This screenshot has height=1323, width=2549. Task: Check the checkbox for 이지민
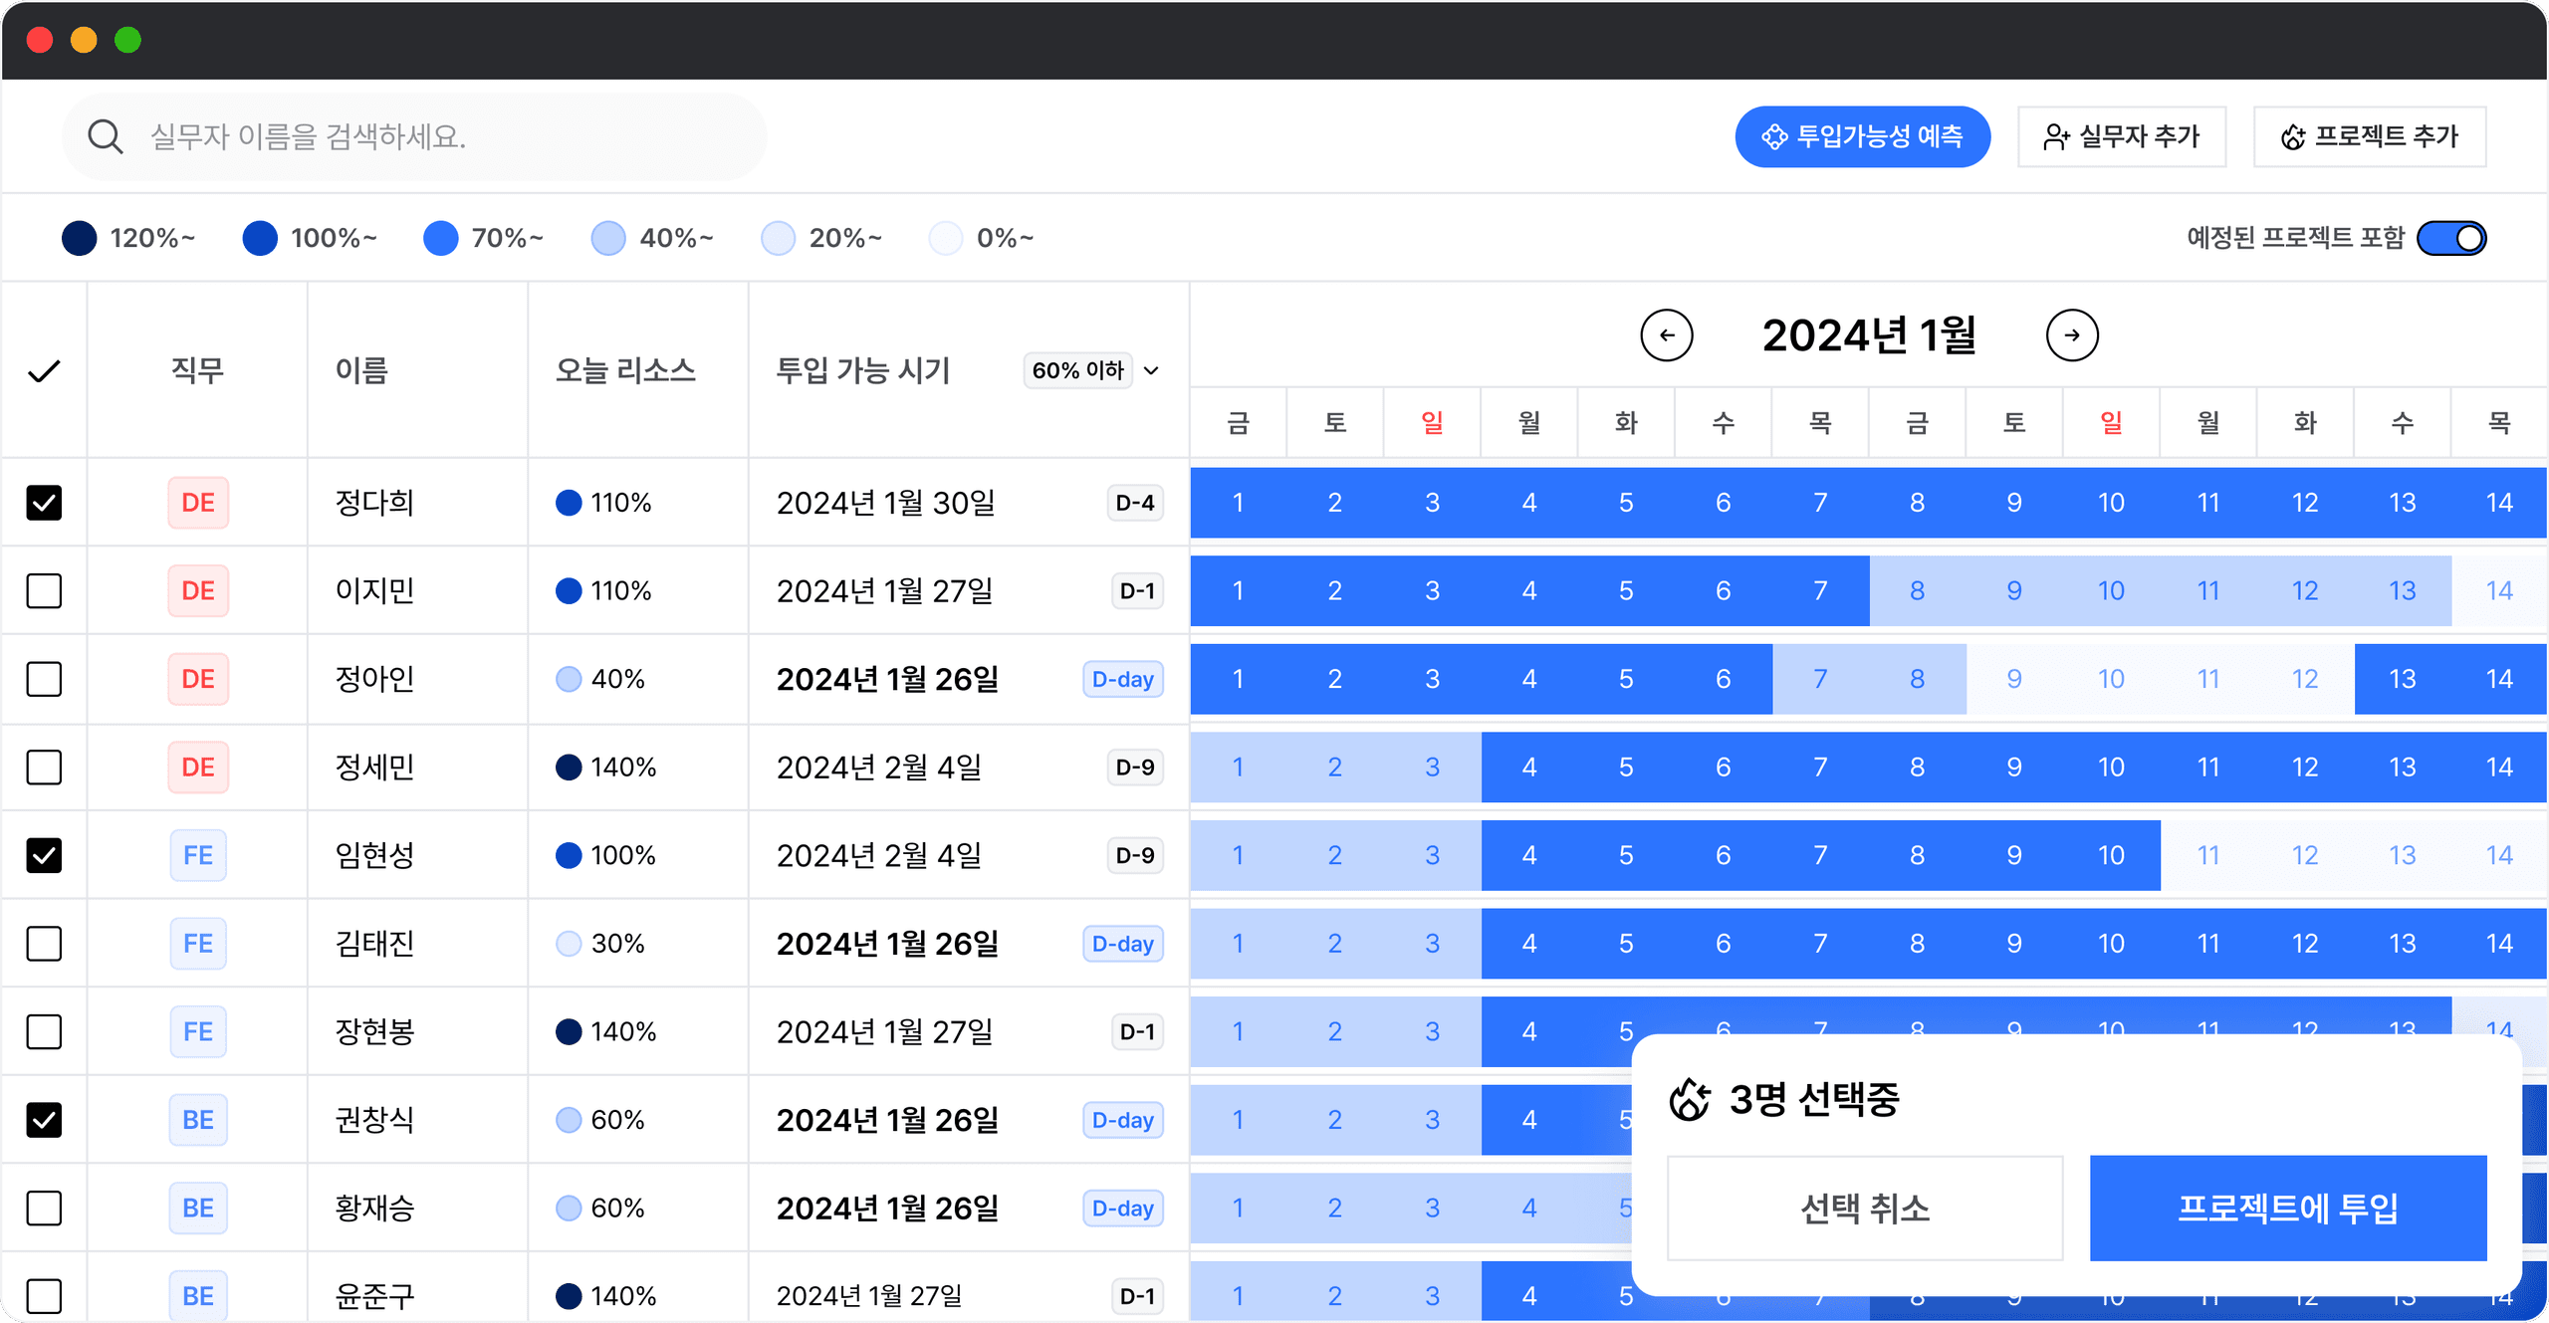coord(44,591)
